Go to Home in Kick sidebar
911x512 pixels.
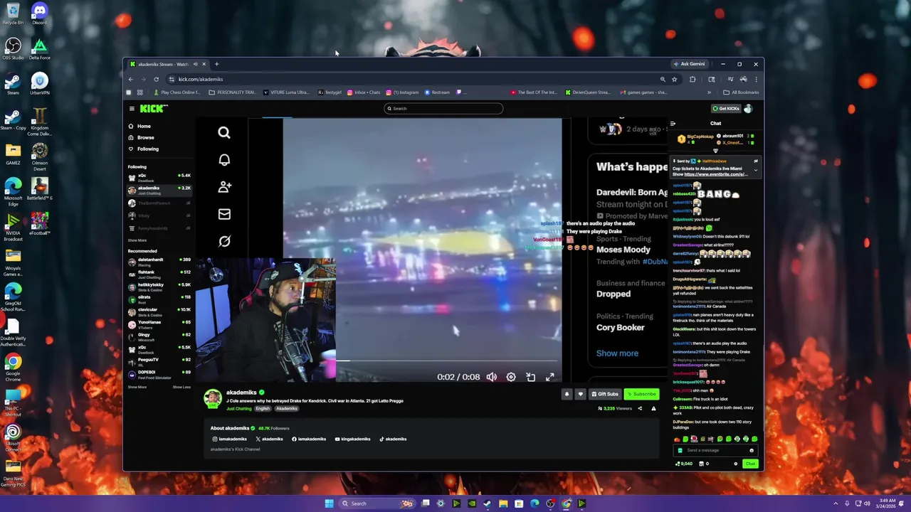click(143, 126)
